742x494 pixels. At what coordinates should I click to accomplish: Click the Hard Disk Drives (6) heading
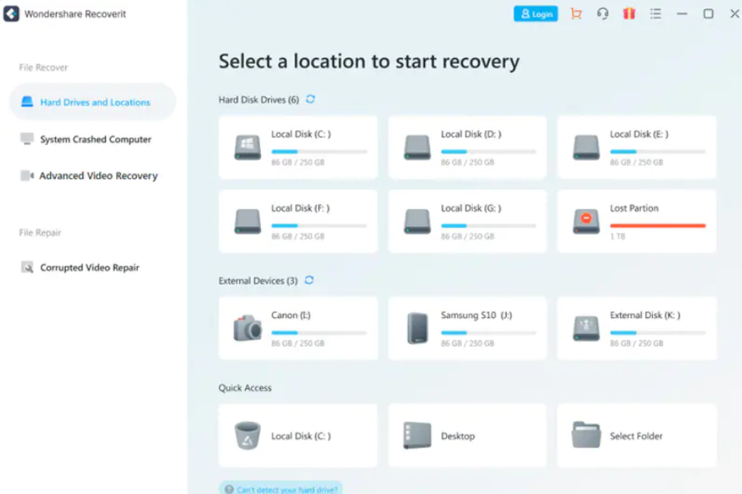pos(259,100)
